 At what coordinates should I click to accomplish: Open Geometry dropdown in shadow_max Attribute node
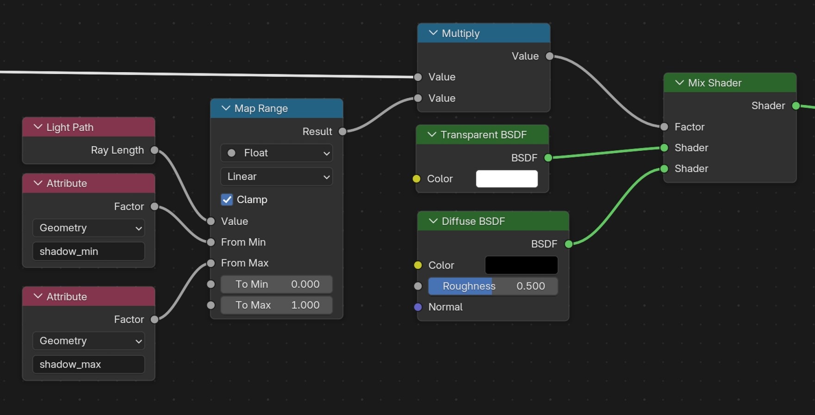pos(88,341)
